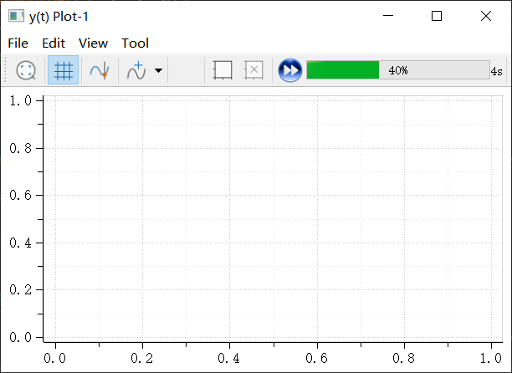512x373 pixels.
Task: Click the 40% simulation progress bar
Action: coord(397,70)
